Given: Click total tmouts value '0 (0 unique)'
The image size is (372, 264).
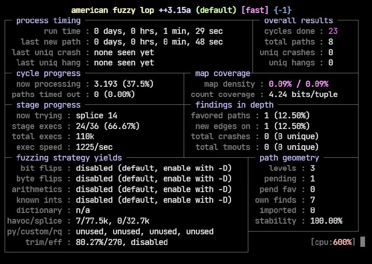Looking at the screenshot, I should click(292, 147).
